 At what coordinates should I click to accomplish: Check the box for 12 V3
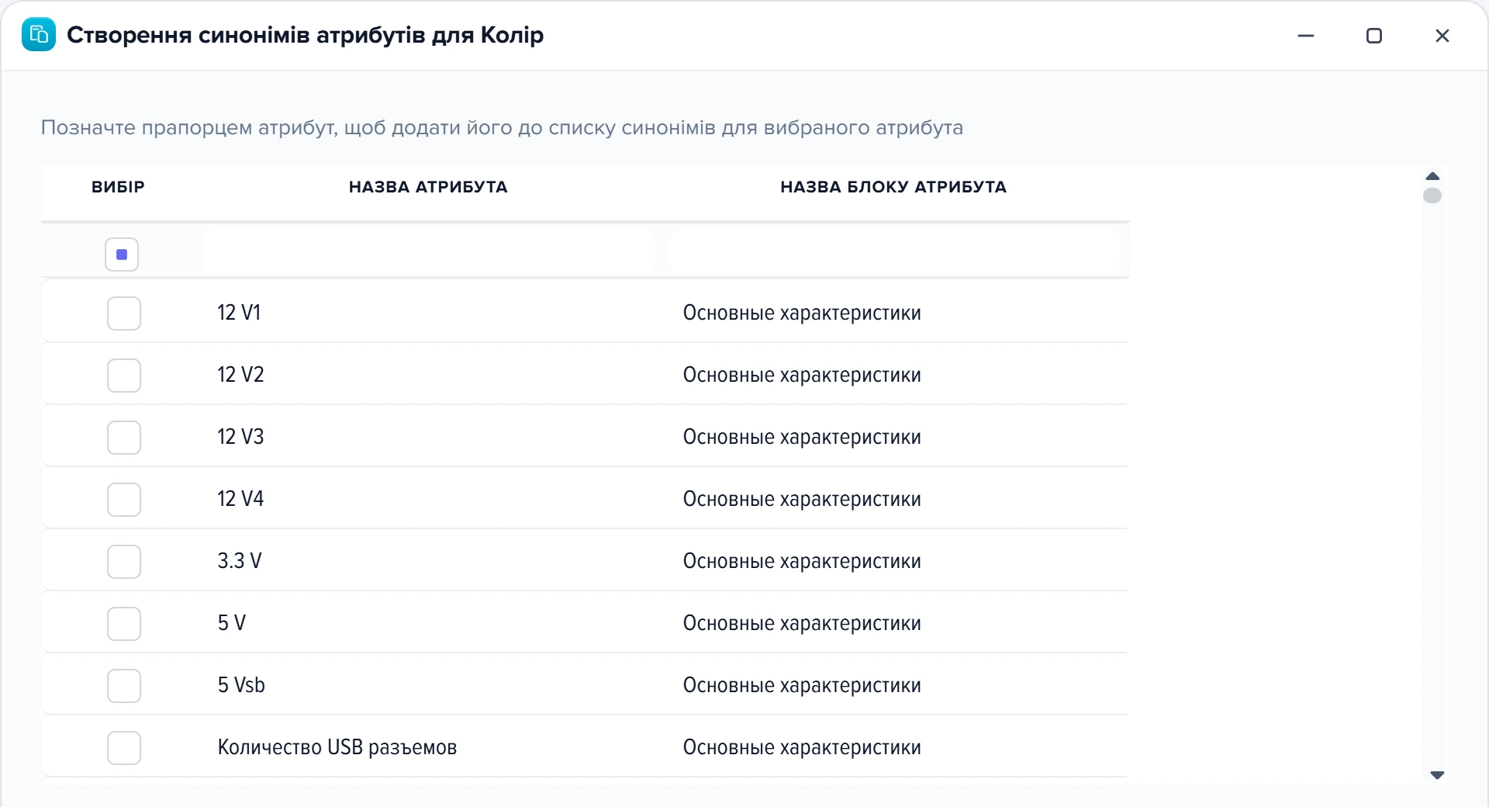pos(124,438)
